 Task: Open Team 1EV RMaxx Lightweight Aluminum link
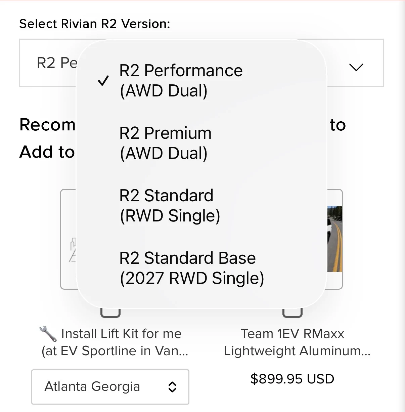pos(297,342)
